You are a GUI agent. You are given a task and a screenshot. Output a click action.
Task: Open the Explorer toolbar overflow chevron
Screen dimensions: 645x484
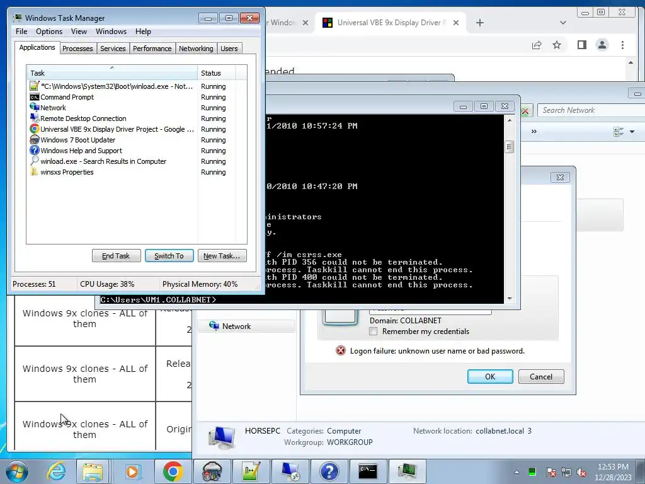pyautogui.click(x=534, y=131)
